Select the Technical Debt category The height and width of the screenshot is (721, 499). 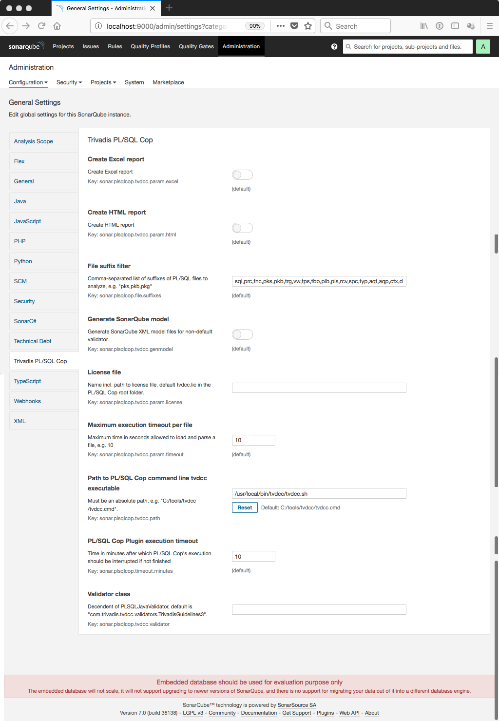point(44,341)
